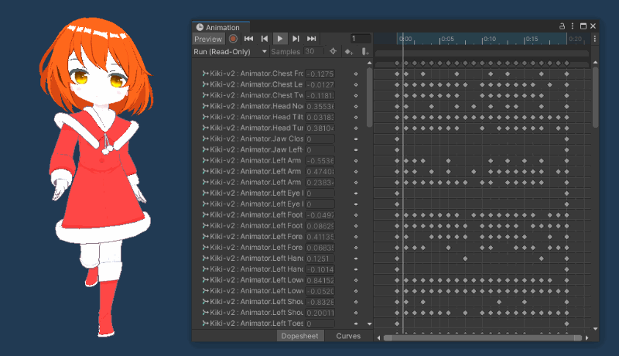Image resolution: width=619 pixels, height=356 pixels.
Task: Select the Animator.Left Toes property row
Action: click(252, 323)
